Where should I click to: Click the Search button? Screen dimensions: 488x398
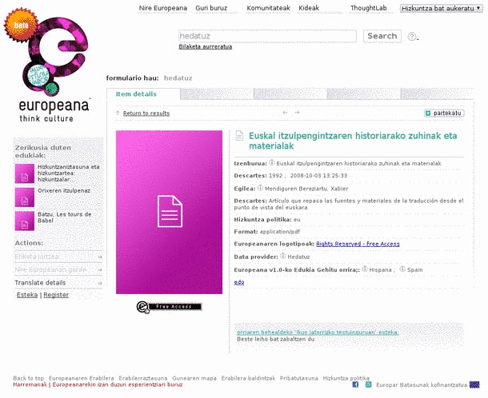[x=382, y=36]
